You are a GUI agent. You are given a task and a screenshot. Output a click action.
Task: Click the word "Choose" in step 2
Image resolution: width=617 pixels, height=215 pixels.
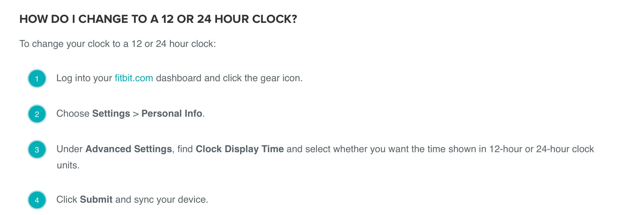pyautogui.click(x=73, y=114)
